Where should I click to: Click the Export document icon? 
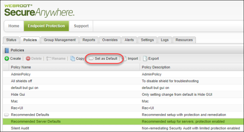click(145, 58)
